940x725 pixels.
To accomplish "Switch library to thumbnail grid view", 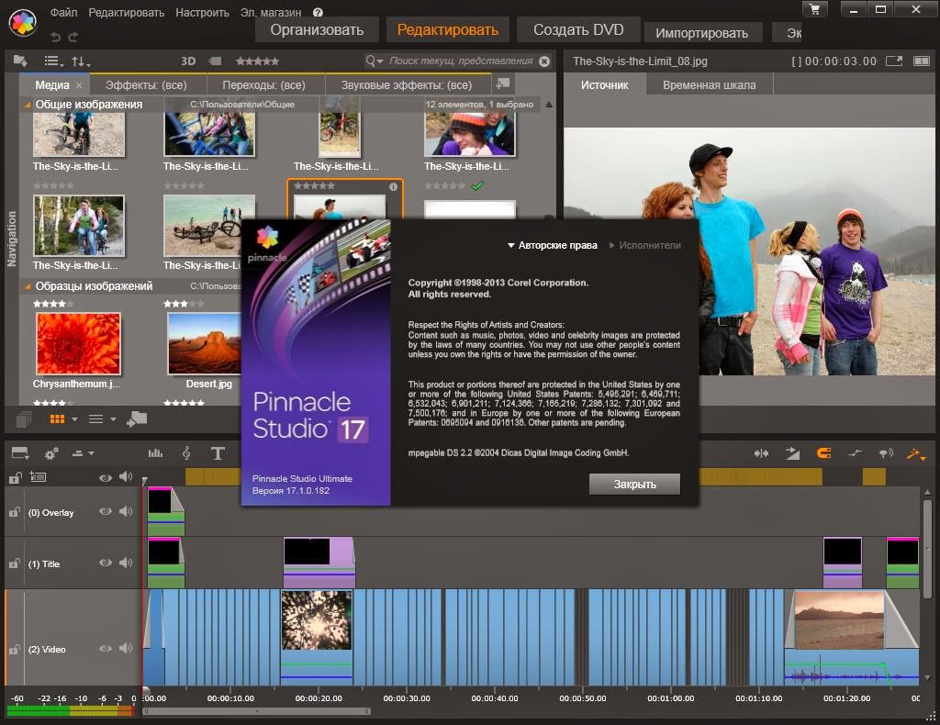I will tap(57, 418).
